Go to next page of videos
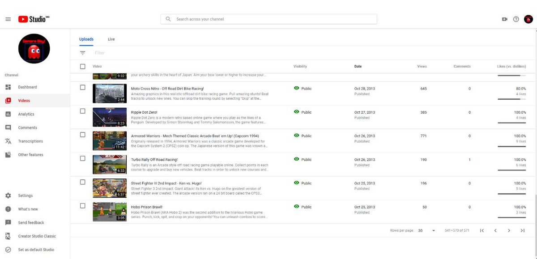The width and height of the screenshot is (537, 259). click(509, 230)
